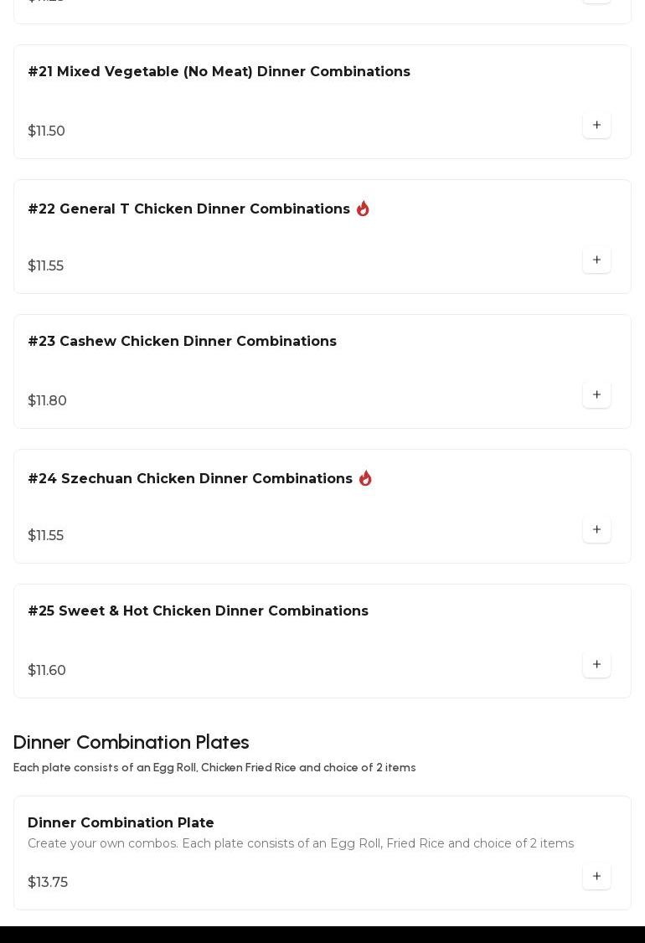Screen dimensions: 645x943
Task: Add #23 Cashew Chicken combination to cart
Action: click(x=596, y=395)
